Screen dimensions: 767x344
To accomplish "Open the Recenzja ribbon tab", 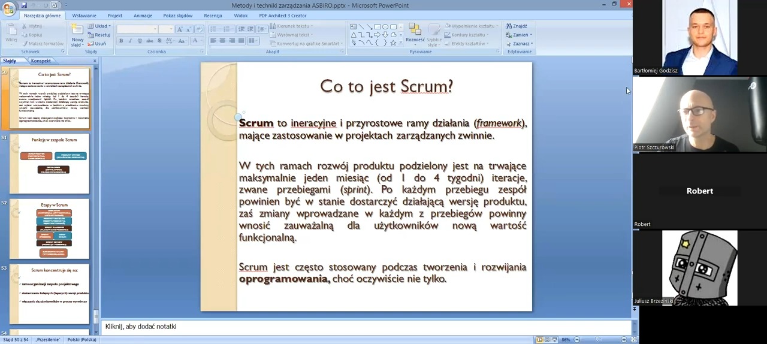I will coord(213,16).
